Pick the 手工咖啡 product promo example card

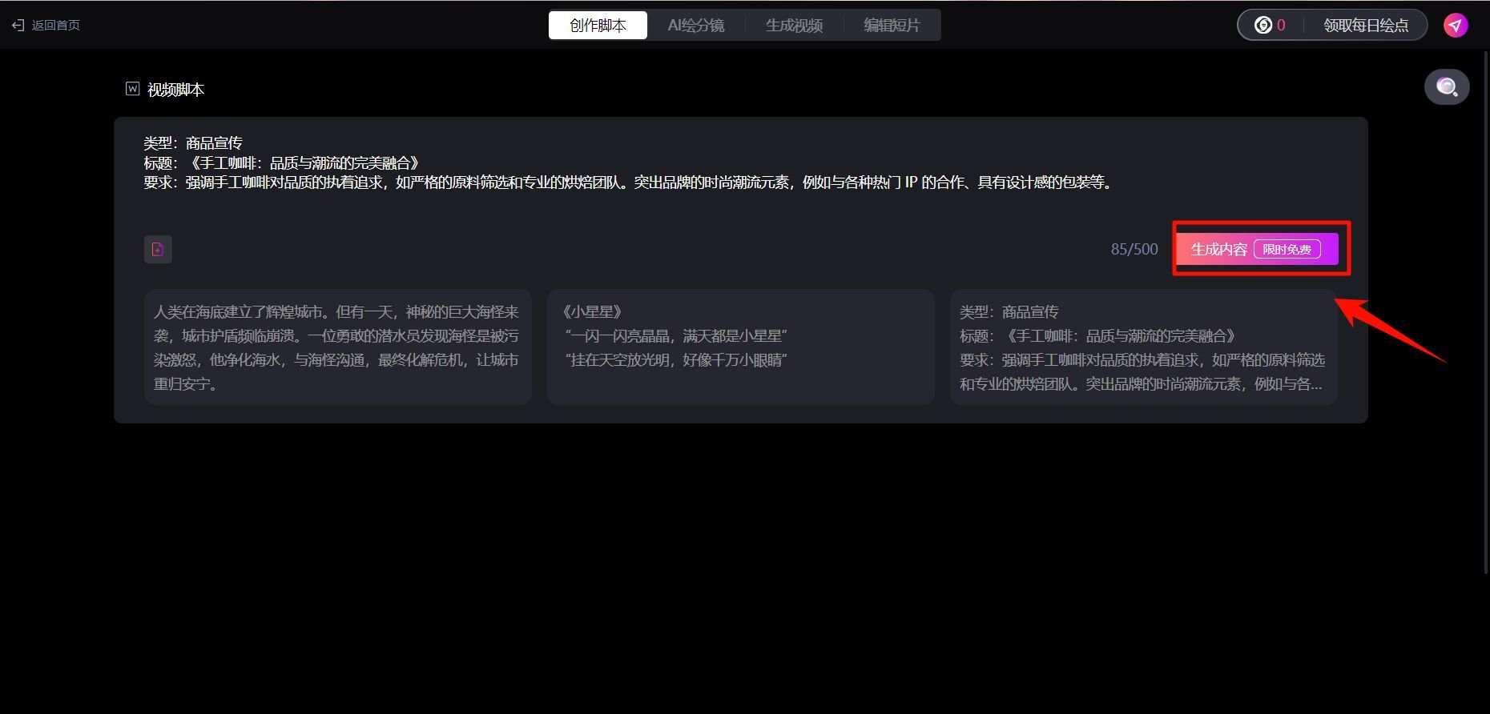click(1142, 347)
